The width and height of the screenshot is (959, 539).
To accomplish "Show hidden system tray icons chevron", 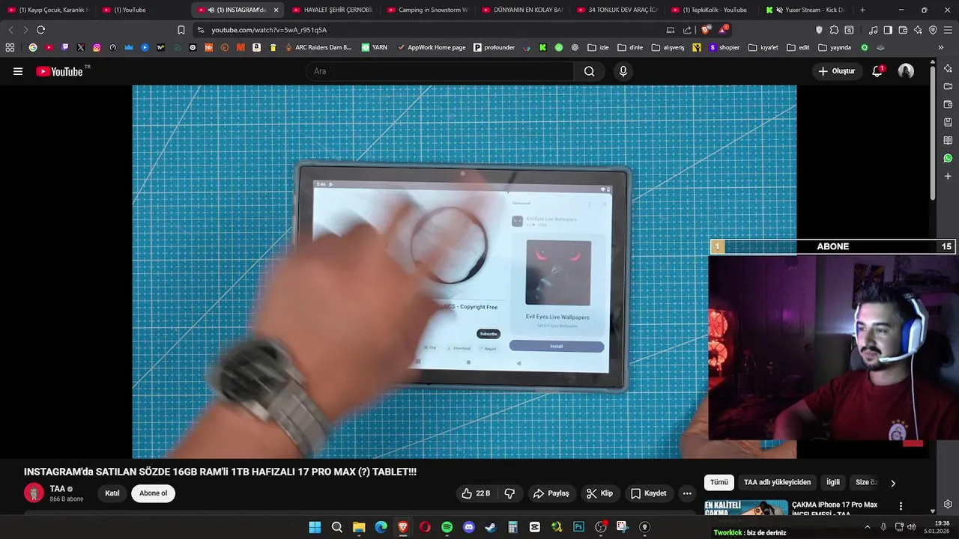I will click(x=868, y=527).
